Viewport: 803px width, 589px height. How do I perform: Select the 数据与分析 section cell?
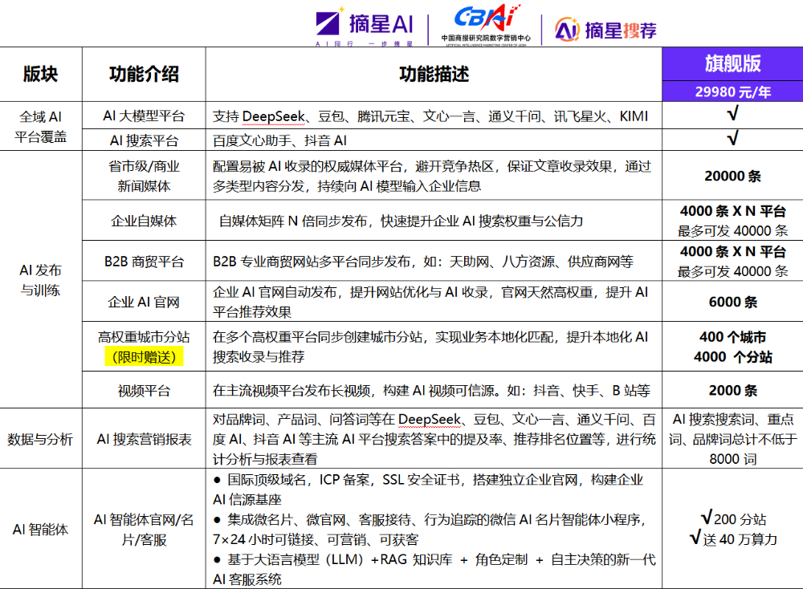pyautogui.click(x=40, y=439)
